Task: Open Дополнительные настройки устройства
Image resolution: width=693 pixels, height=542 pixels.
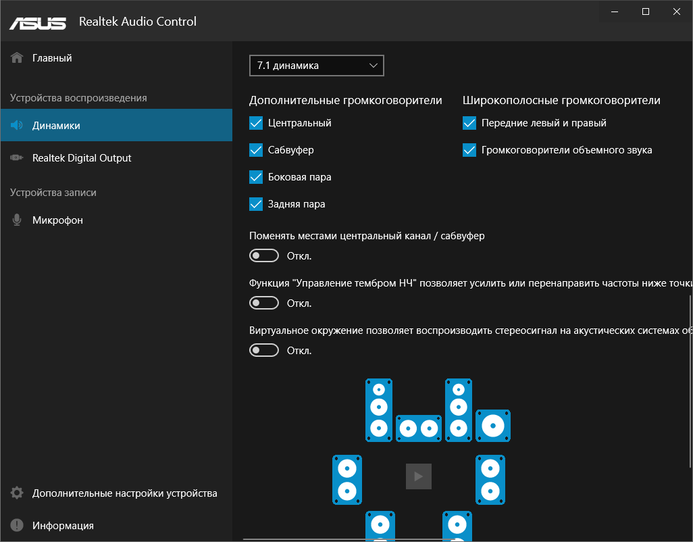Action: (124, 493)
